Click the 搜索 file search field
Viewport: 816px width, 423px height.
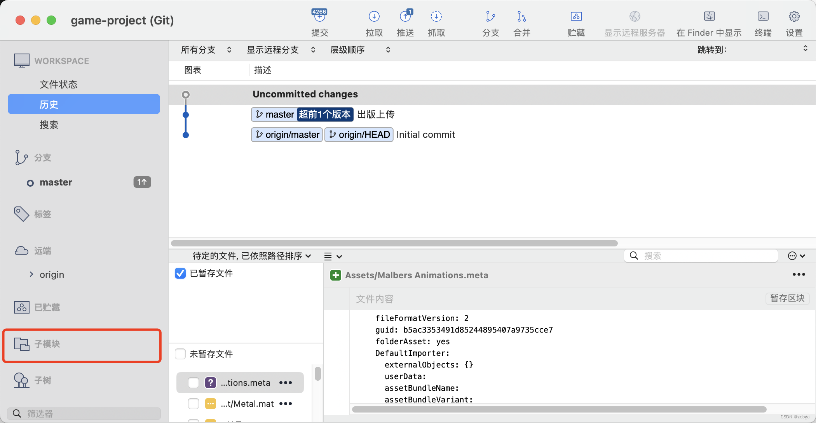pos(701,255)
